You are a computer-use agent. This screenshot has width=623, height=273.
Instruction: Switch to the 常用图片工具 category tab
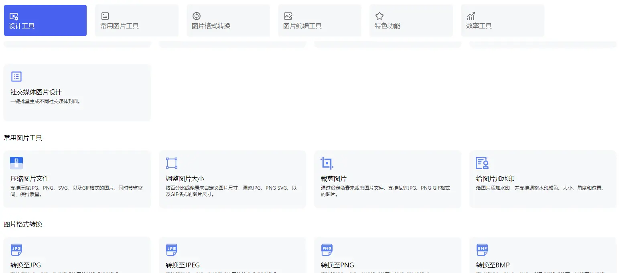coord(136,20)
